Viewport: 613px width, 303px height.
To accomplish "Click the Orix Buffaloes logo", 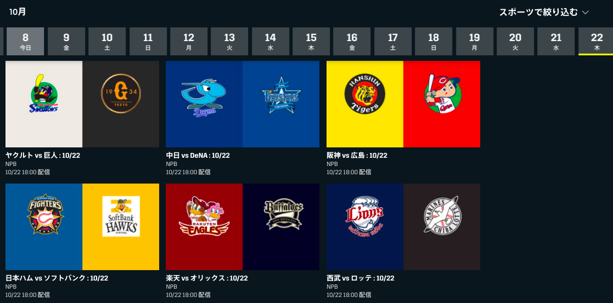I will pyautogui.click(x=284, y=214).
